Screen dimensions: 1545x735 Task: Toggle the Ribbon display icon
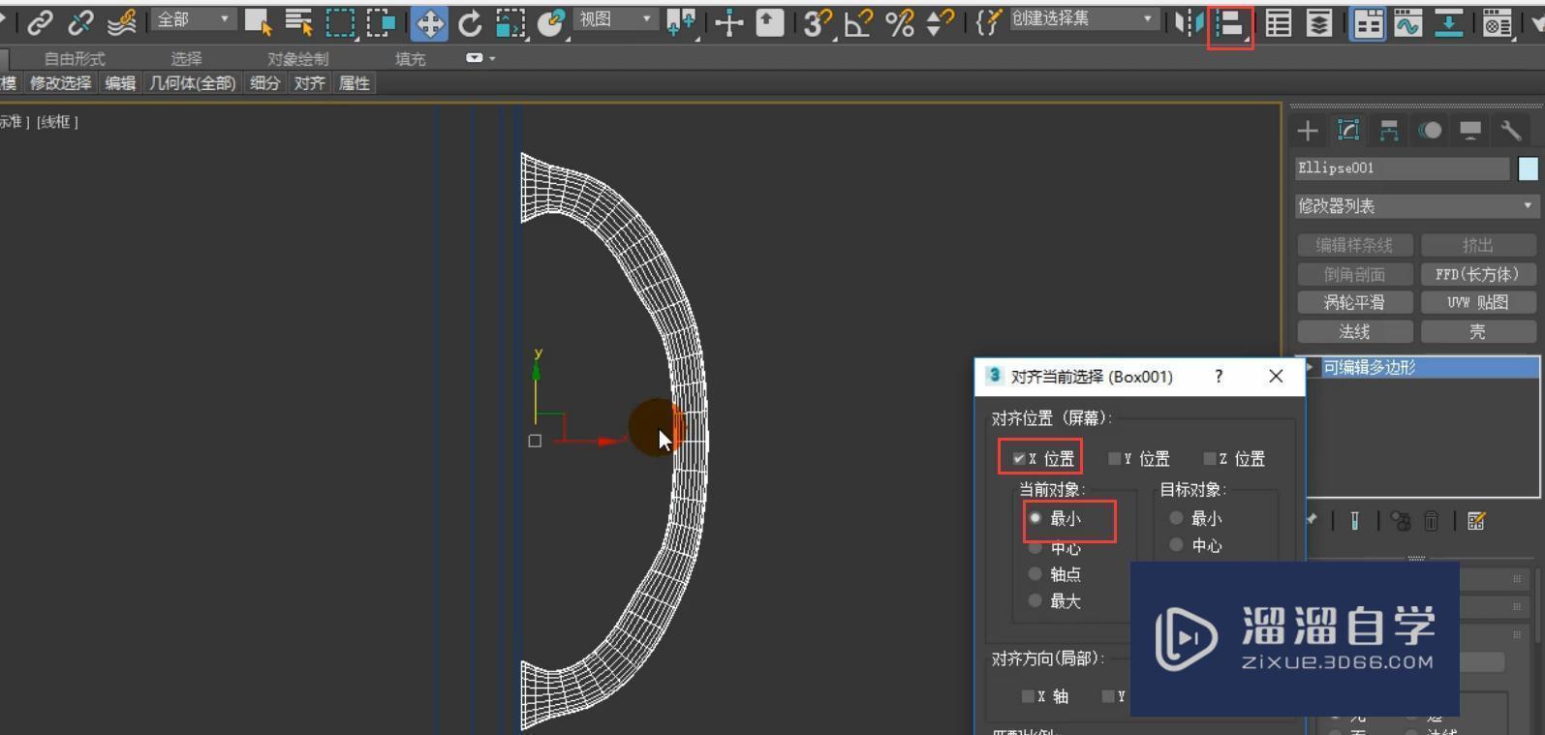[1367, 24]
